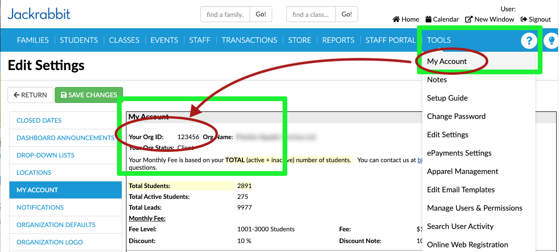Click Signout in the header
Image resolution: width=559 pixels, height=252 pixels.
[x=536, y=19]
